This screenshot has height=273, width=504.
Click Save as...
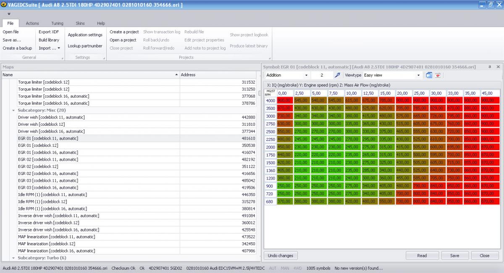pos(12,40)
